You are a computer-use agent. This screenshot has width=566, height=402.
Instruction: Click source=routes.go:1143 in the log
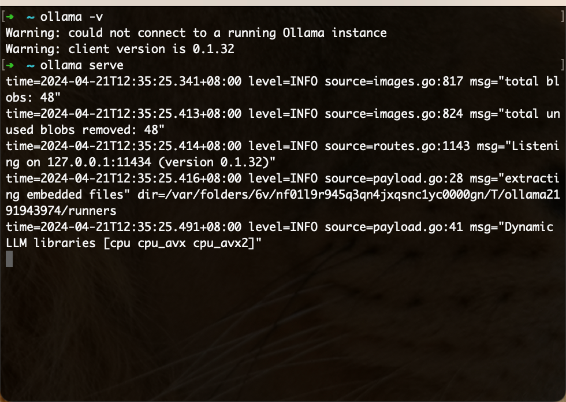point(397,146)
